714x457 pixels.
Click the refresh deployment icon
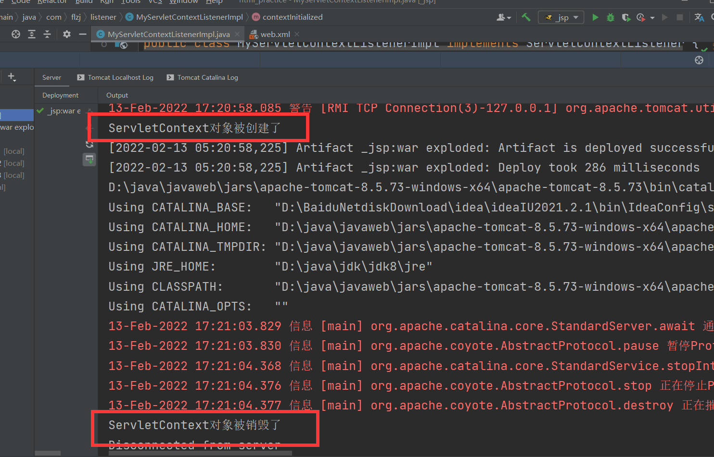(89, 144)
